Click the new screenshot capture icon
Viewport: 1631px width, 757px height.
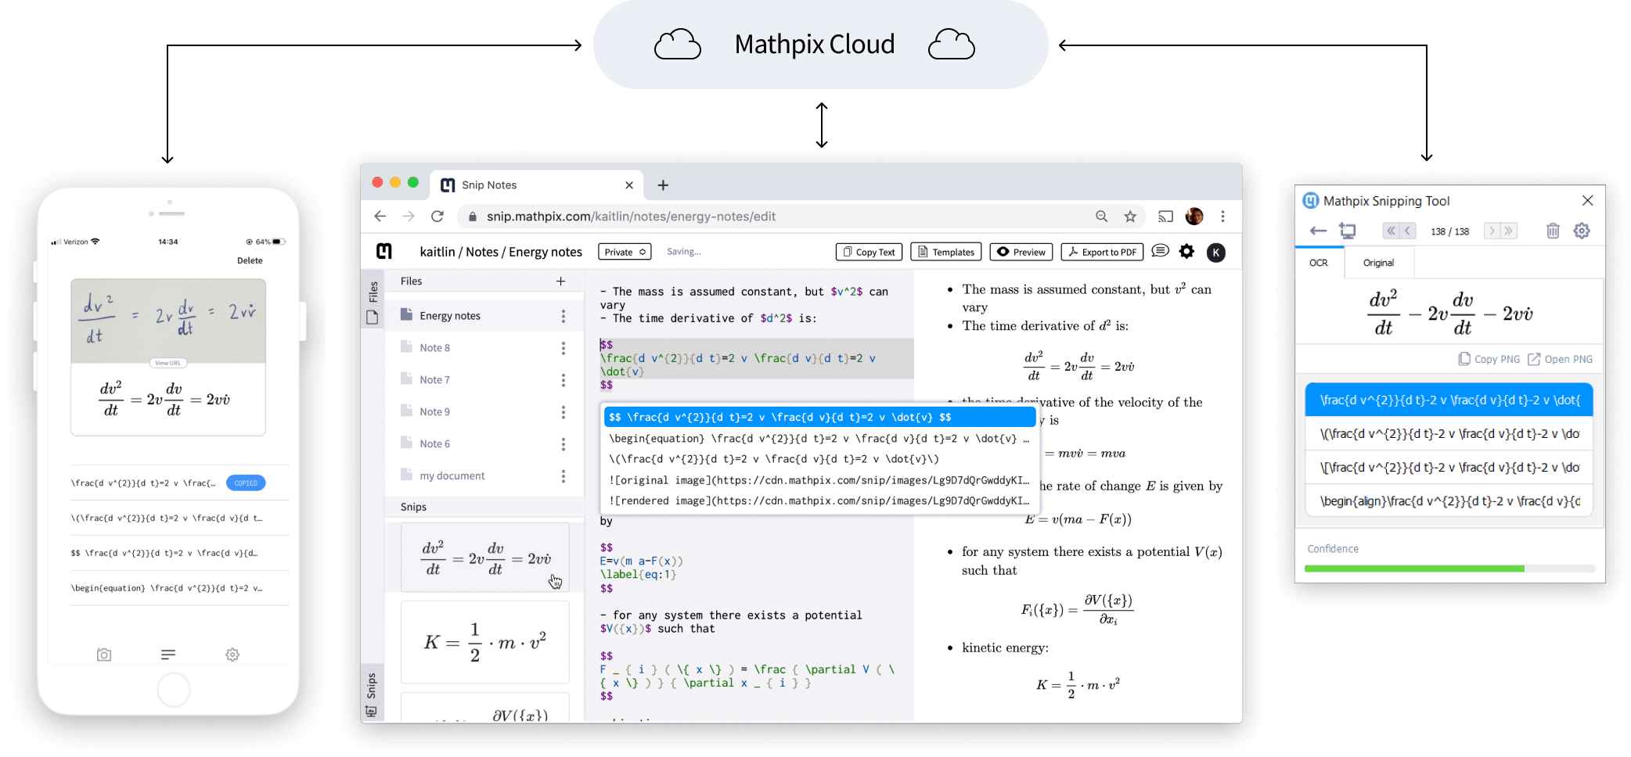[1348, 231]
